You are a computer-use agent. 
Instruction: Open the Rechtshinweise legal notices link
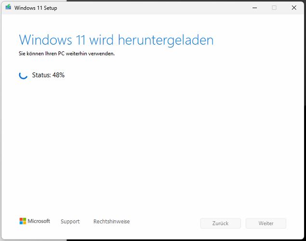111,222
